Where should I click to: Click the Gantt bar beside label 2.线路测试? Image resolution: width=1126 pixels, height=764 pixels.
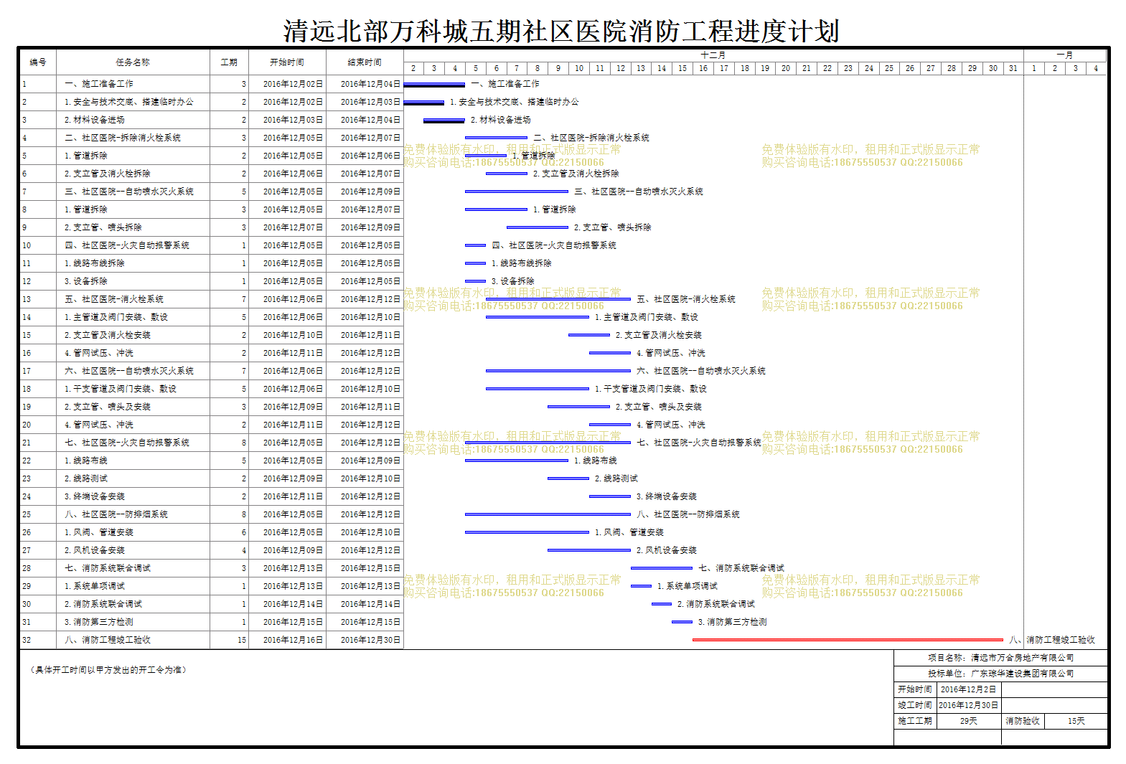tap(568, 478)
